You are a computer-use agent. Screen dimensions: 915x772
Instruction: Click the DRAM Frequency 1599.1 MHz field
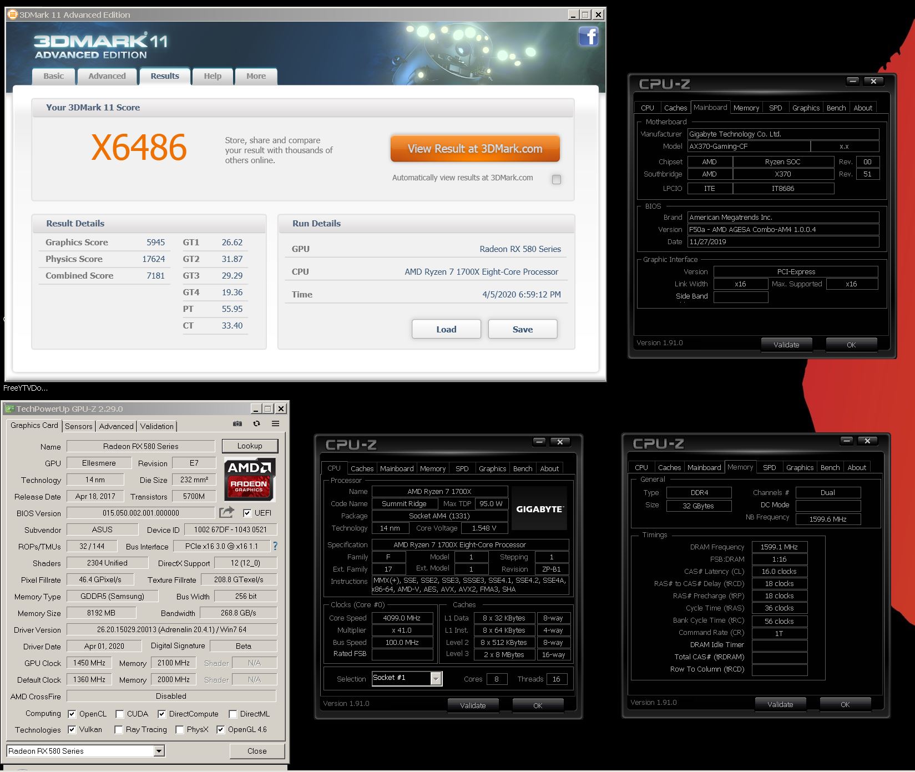(779, 547)
